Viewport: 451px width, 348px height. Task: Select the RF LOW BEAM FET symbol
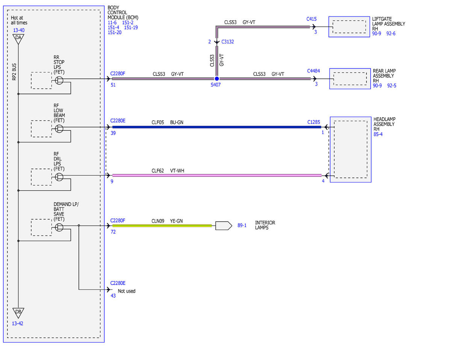click(x=59, y=128)
